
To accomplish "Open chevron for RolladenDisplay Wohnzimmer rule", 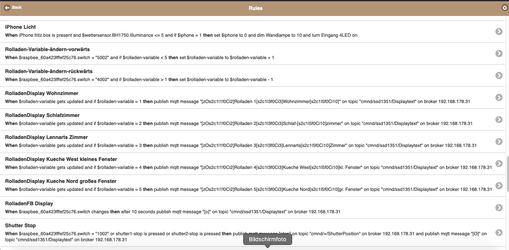I will [x=499, y=97].
